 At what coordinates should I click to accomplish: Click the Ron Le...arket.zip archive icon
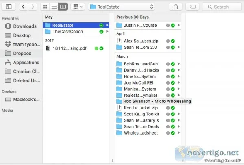tap(119, 108)
